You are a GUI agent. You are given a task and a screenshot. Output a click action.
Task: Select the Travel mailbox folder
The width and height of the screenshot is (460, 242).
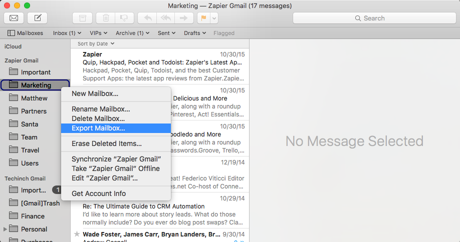(35, 150)
